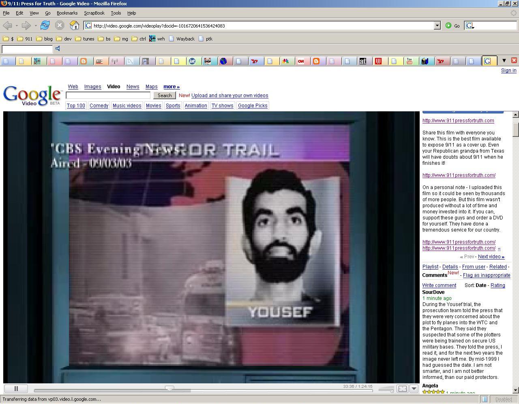
Task: Click the Home toolbar icon
Action: tap(74, 26)
